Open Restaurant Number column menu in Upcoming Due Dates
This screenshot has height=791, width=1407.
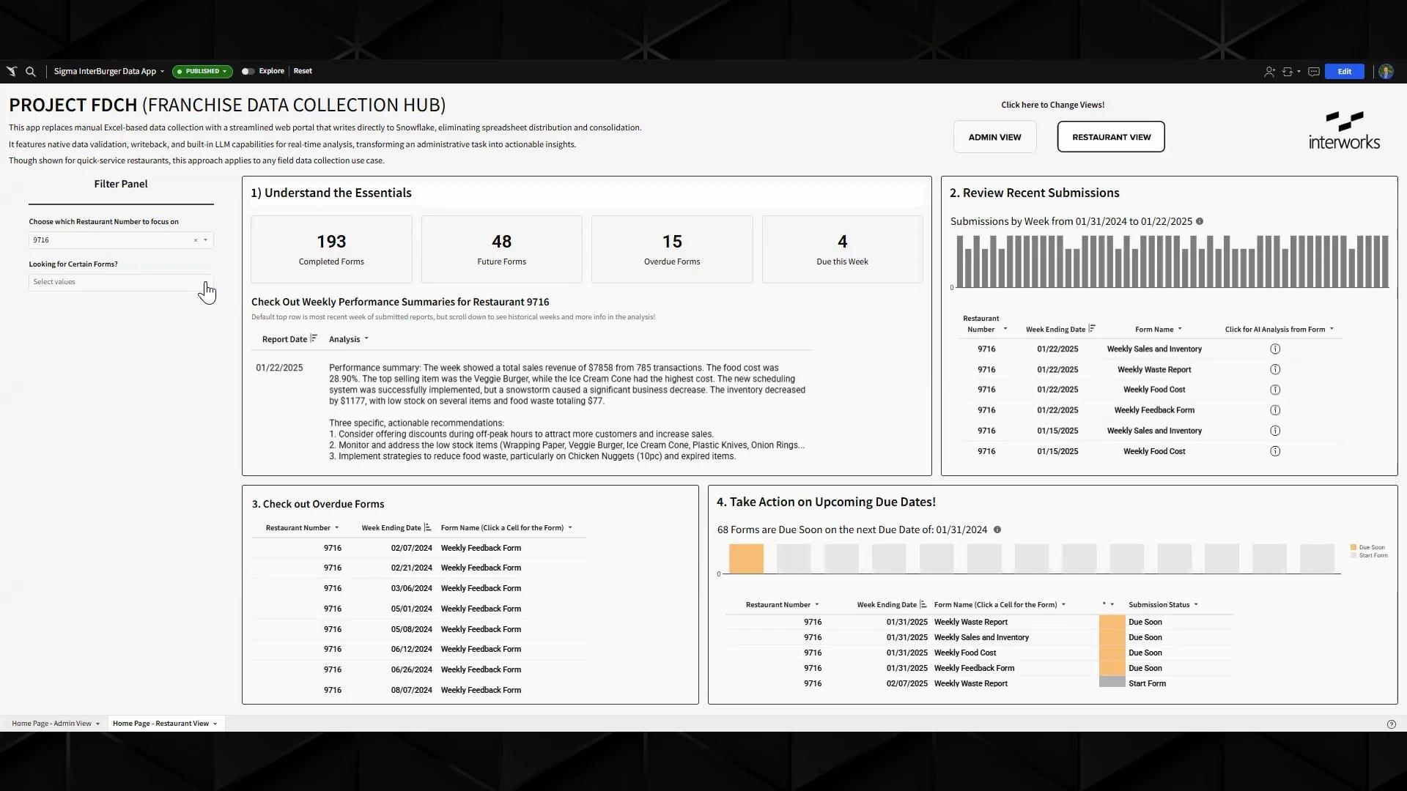817,605
